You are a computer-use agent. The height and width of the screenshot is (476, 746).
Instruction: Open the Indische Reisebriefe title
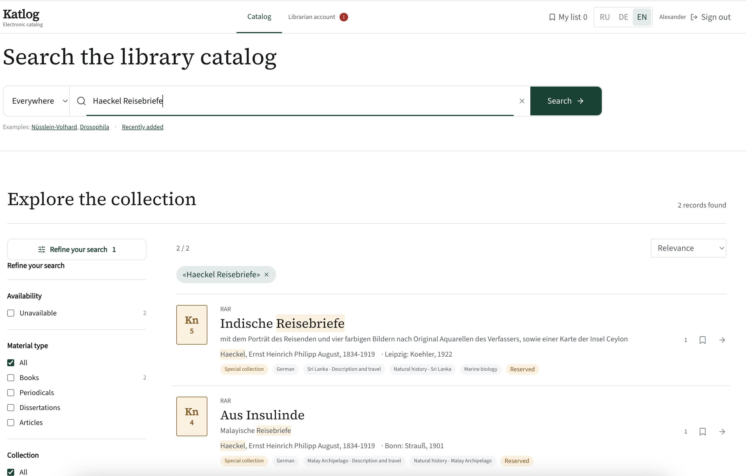coord(282,323)
